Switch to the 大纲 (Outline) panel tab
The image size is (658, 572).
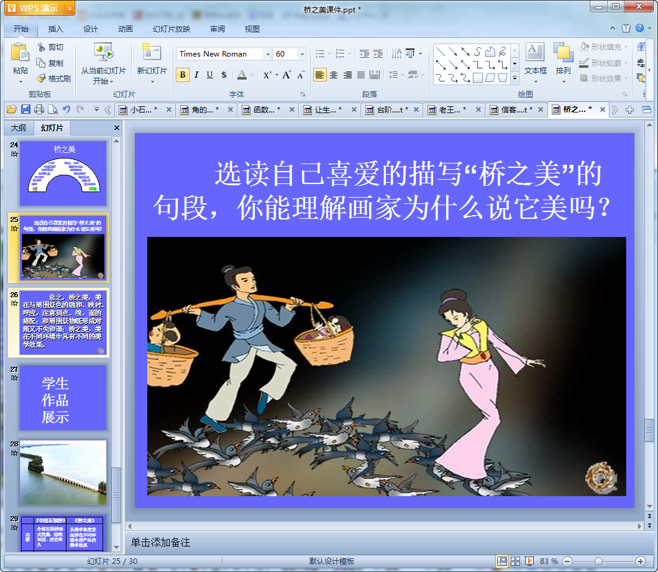coord(19,127)
